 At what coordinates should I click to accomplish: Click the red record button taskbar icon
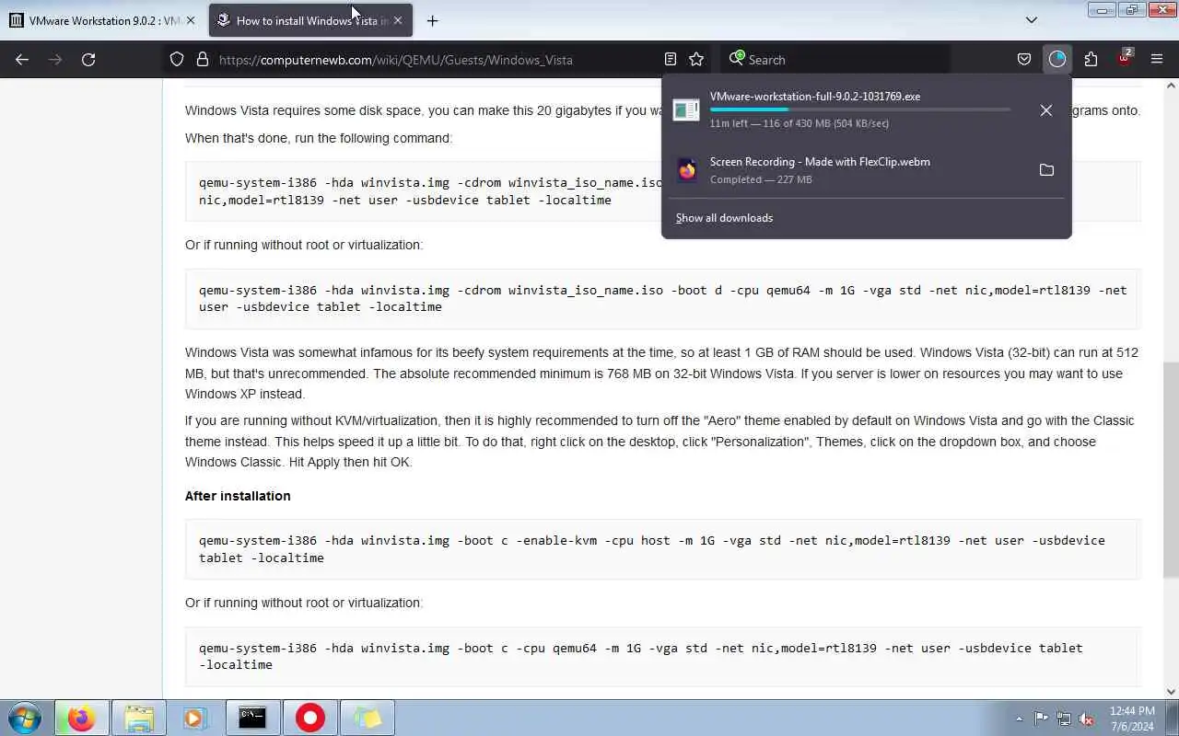pos(310,718)
